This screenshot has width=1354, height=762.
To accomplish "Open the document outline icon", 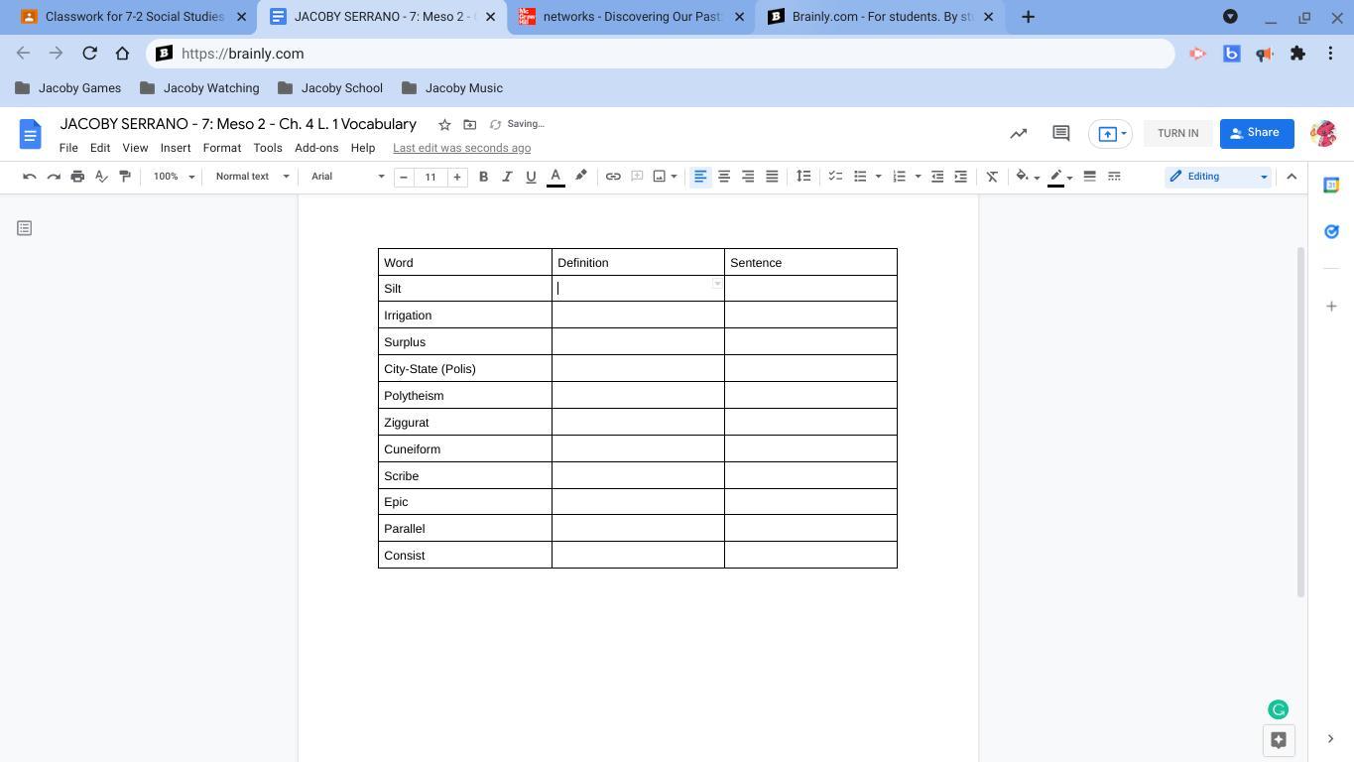I will [25, 228].
